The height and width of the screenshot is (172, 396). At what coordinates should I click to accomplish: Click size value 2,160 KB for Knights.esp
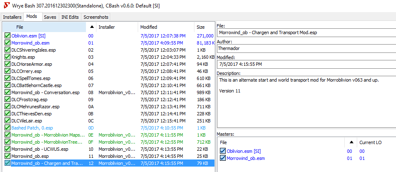[x=206, y=57]
